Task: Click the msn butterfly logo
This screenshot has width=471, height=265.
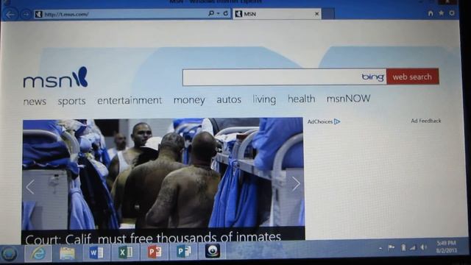Action: [56, 77]
